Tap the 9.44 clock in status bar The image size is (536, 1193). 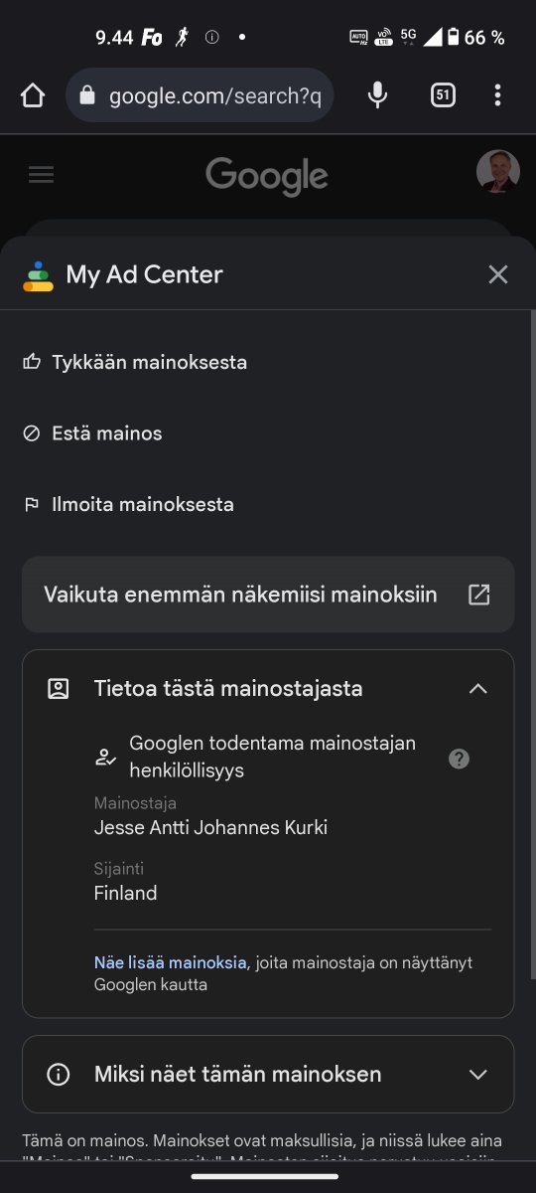(x=114, y=38)
